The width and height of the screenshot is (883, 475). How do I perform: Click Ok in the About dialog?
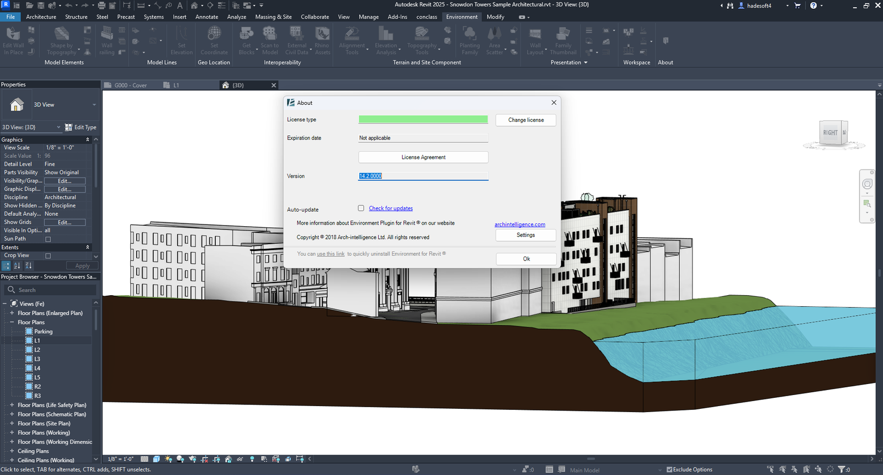coord(526,259)
